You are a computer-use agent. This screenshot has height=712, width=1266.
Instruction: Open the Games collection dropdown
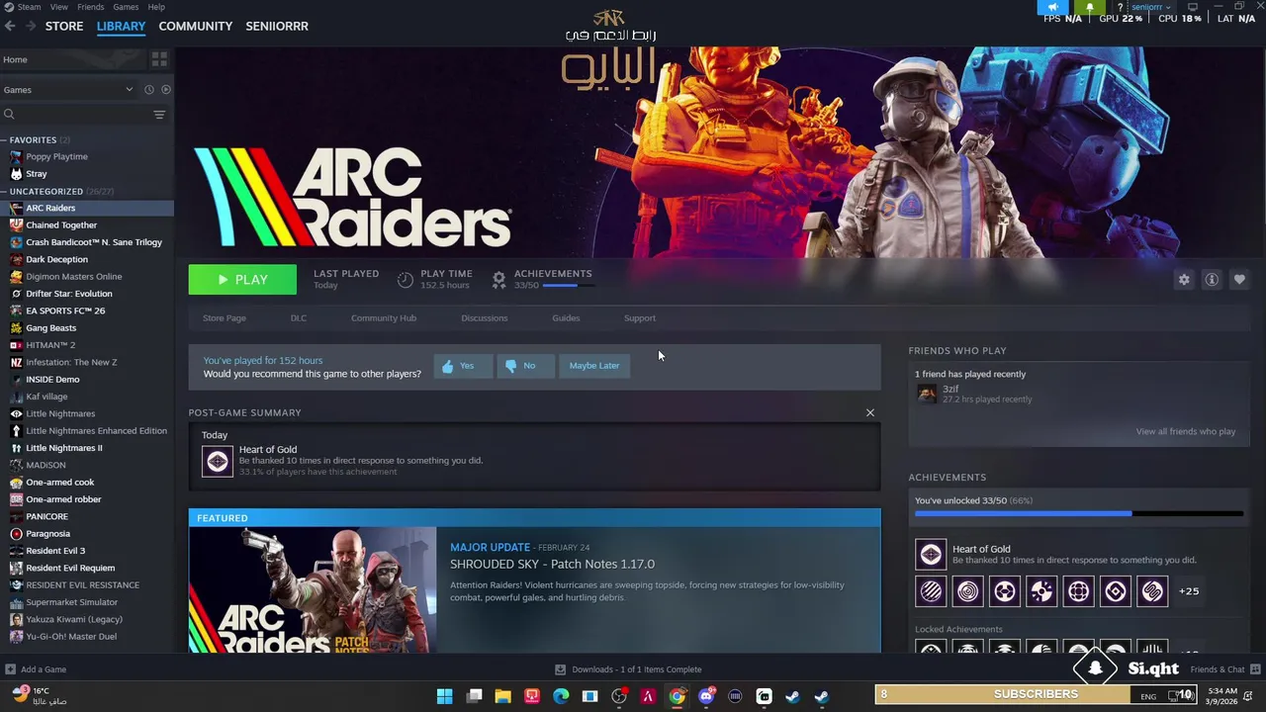69,90
